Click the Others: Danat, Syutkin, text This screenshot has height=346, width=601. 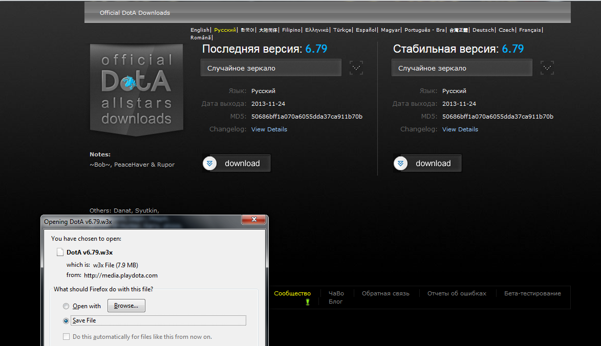pyautogui.click(x=124, y=211)
